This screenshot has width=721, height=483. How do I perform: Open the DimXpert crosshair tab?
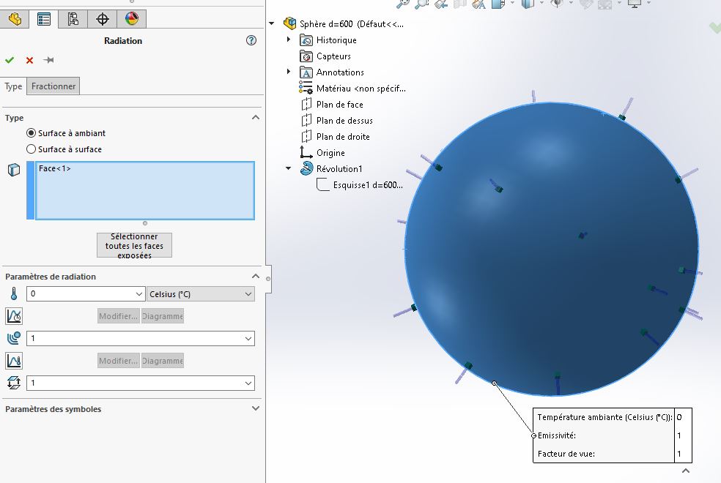pyautogui.click(x=102, y=19)
